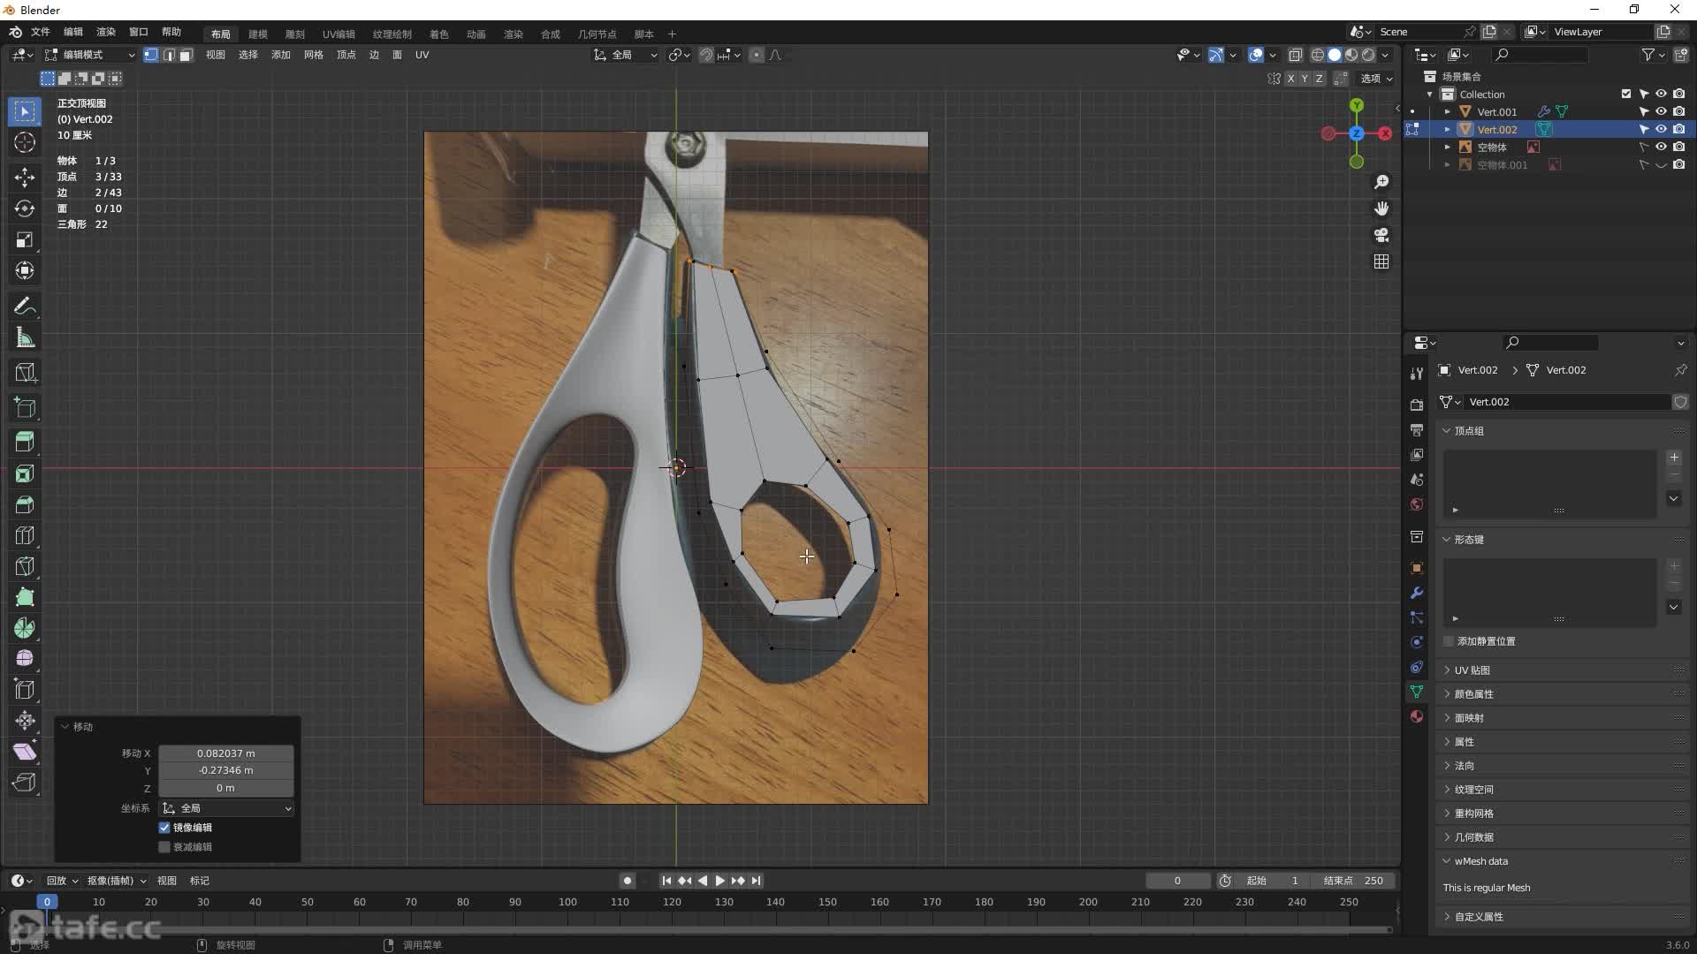This screenshot has height=954, width=1697.
Task: Open the 编辑模式 mode dropdown
Action: [90, 55]
